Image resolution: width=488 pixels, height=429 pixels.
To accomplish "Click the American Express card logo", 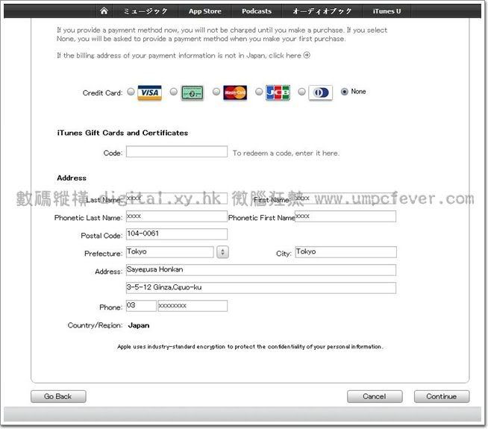I will point(193,93).
